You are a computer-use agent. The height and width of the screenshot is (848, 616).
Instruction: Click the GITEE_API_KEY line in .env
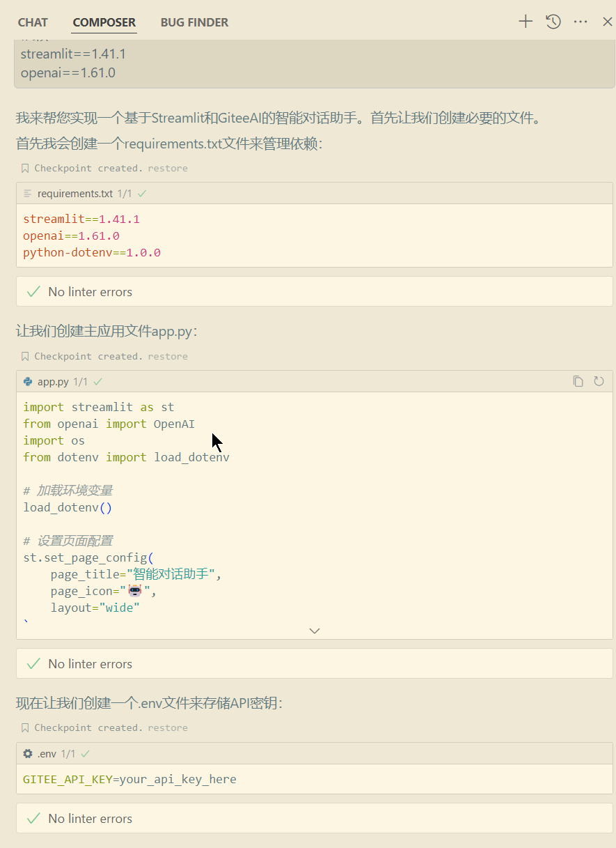pos(129,779)
